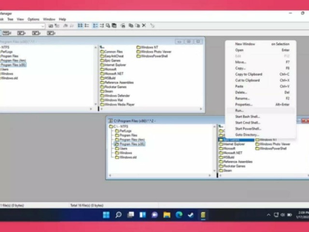Image resolution: width=309 pixels, height=232 pixels.
Task: Click the taskbar search magnifier icon
Action: [x=118, y=215]
